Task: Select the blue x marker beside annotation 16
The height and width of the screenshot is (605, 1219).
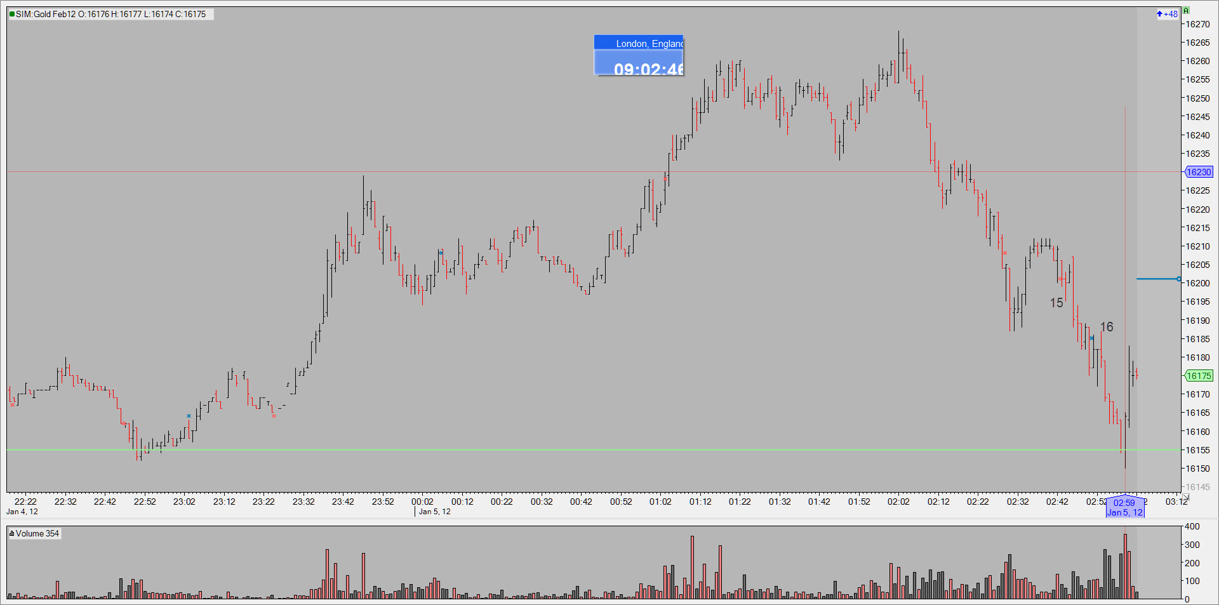Action: click(1091, 338)
